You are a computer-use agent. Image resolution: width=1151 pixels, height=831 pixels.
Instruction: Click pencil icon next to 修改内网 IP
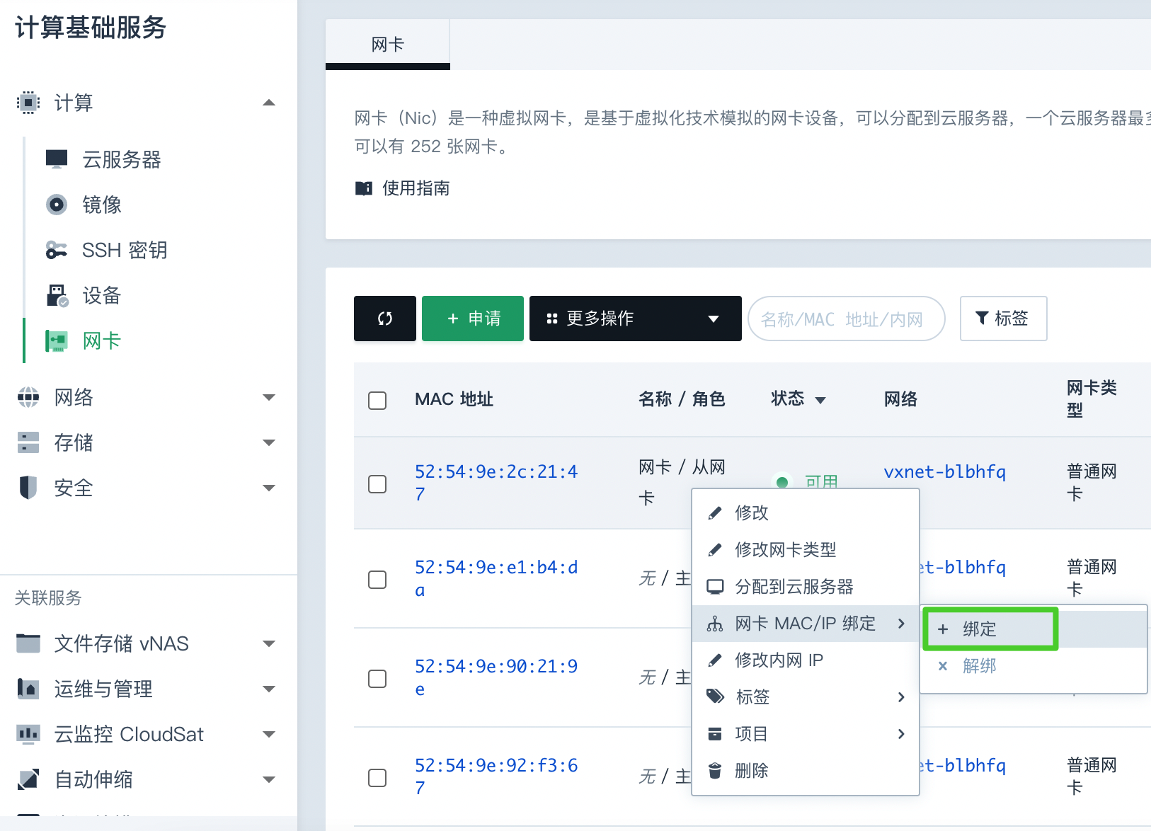point(715,660)
